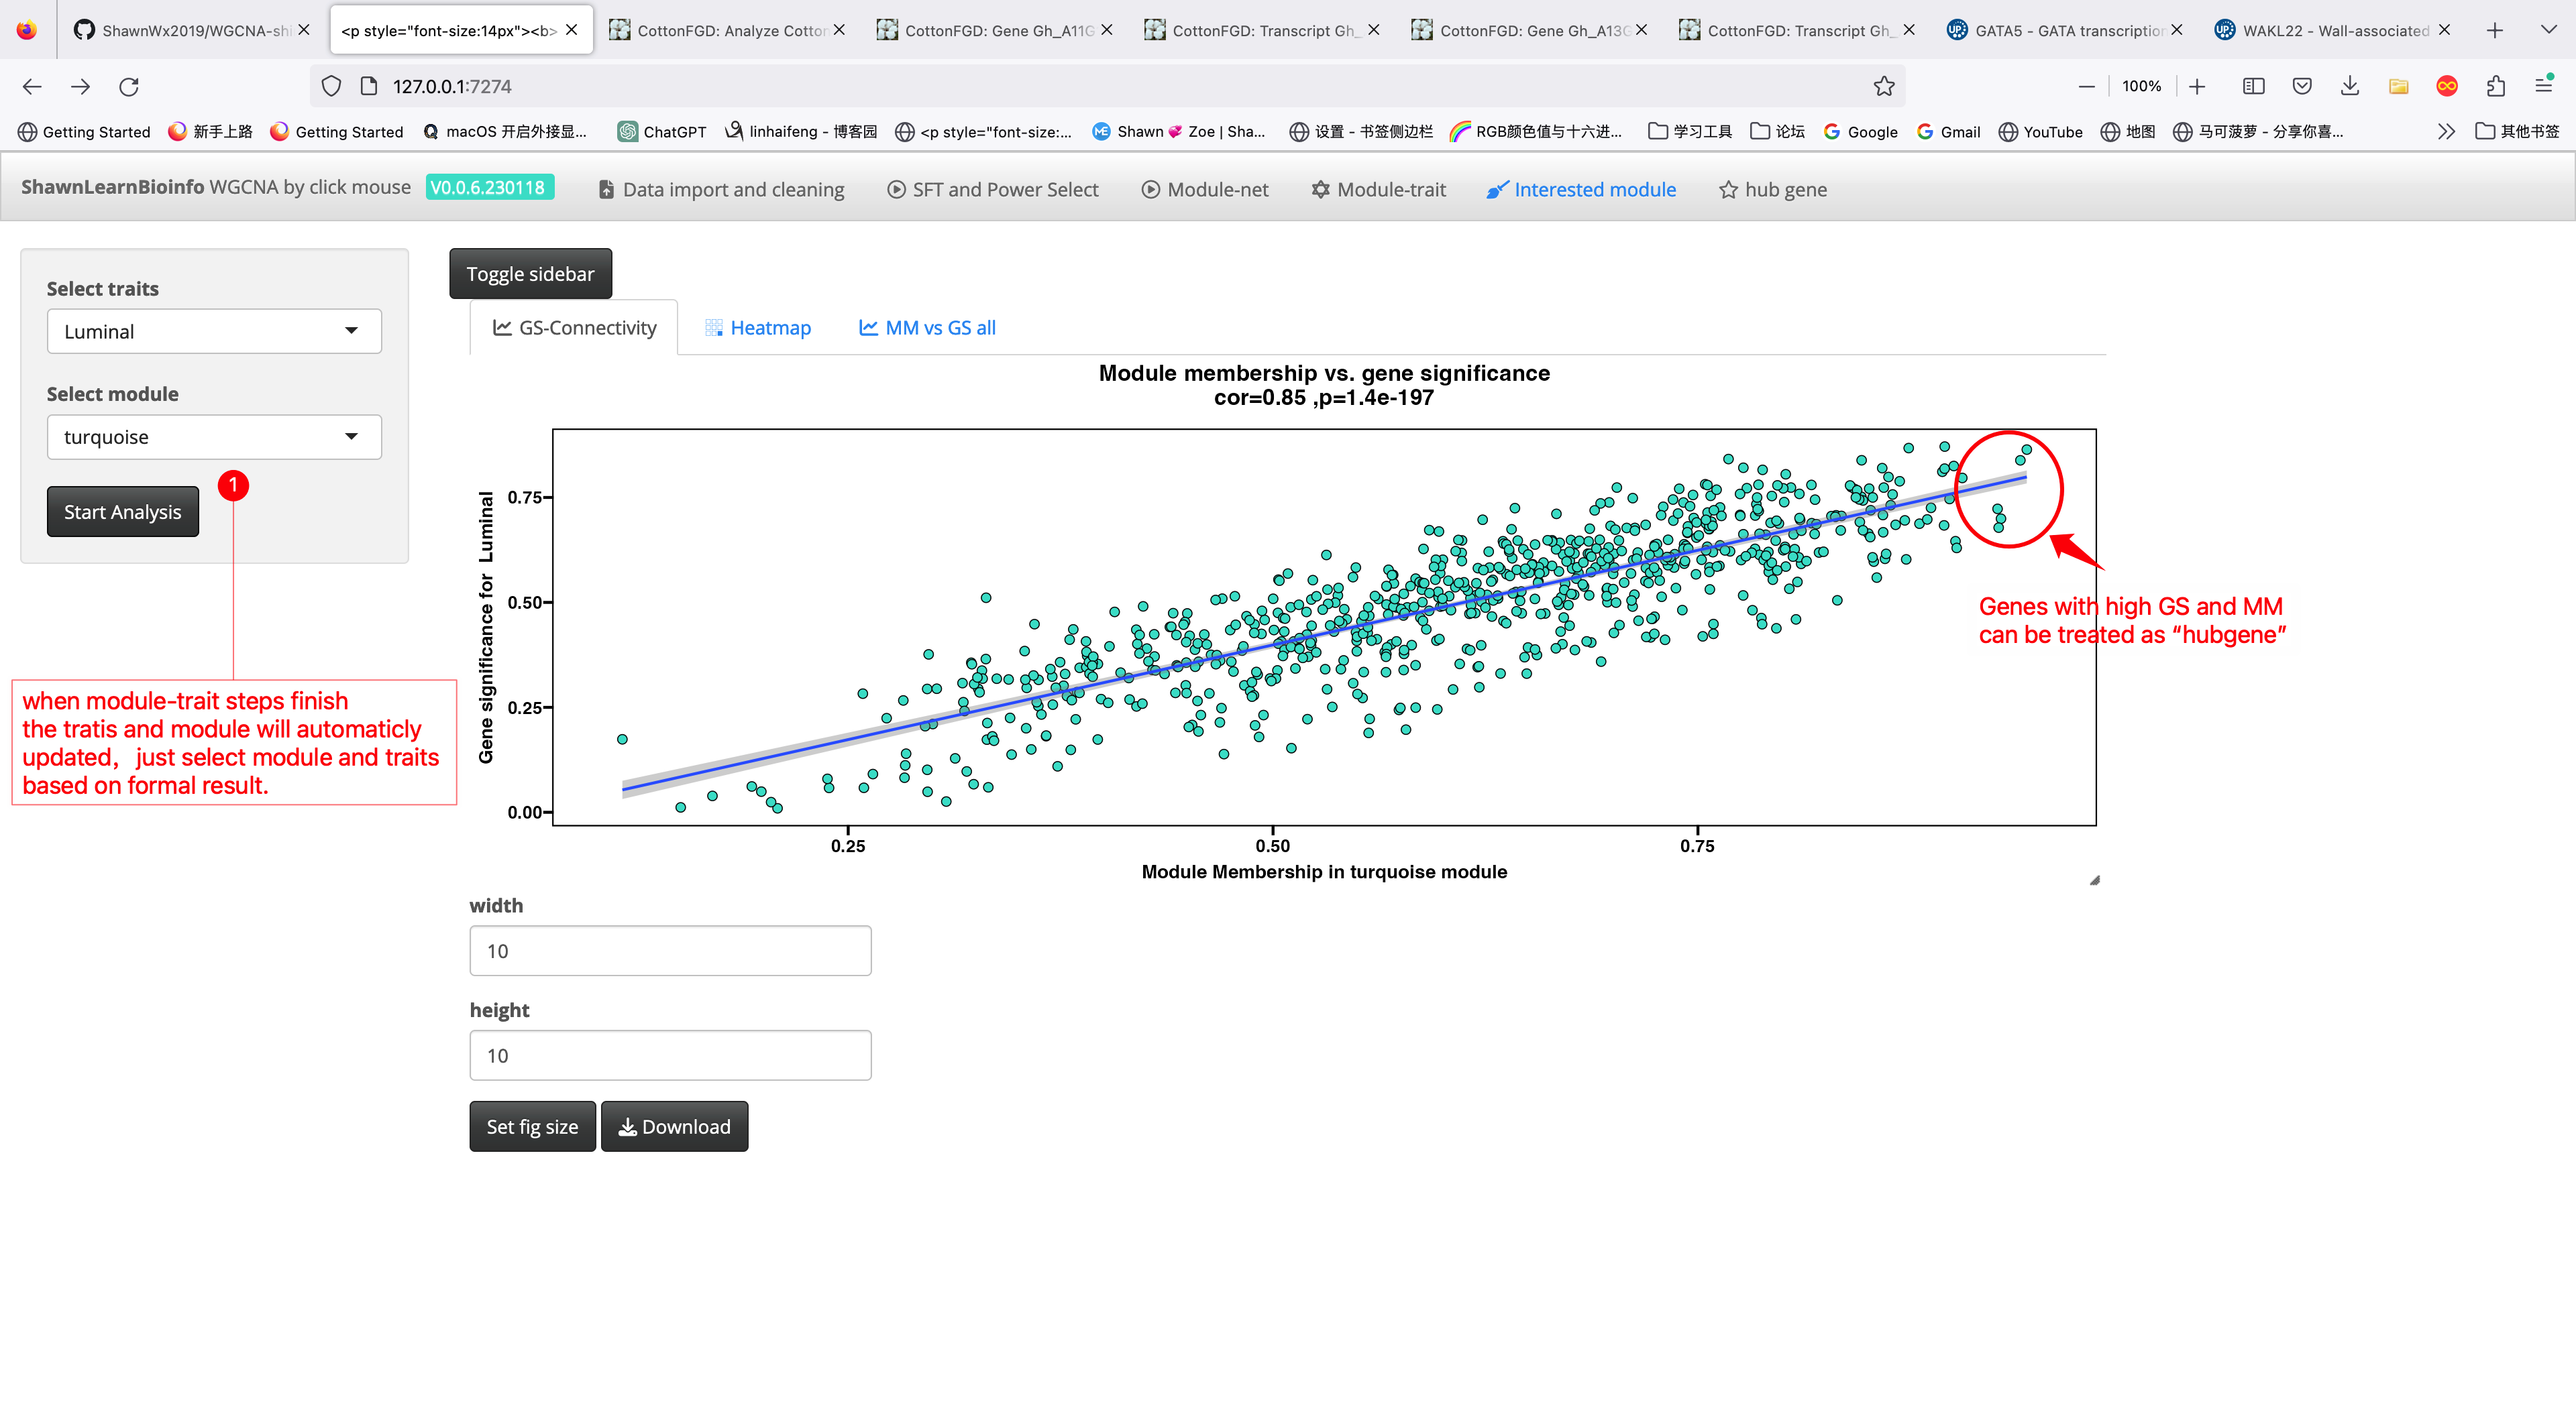Open the Select traits Luminal dropdown
The width and height of the screenshot is (2576, 1416).
(214, 332)
